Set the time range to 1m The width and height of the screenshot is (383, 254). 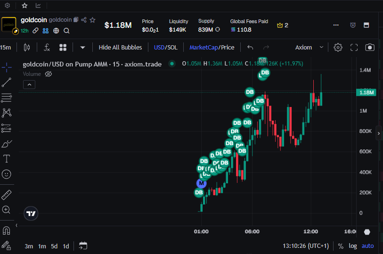tap(42, 246)
